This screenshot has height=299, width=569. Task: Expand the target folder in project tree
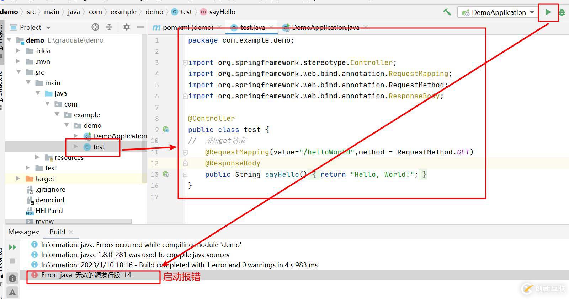point(18,179)
